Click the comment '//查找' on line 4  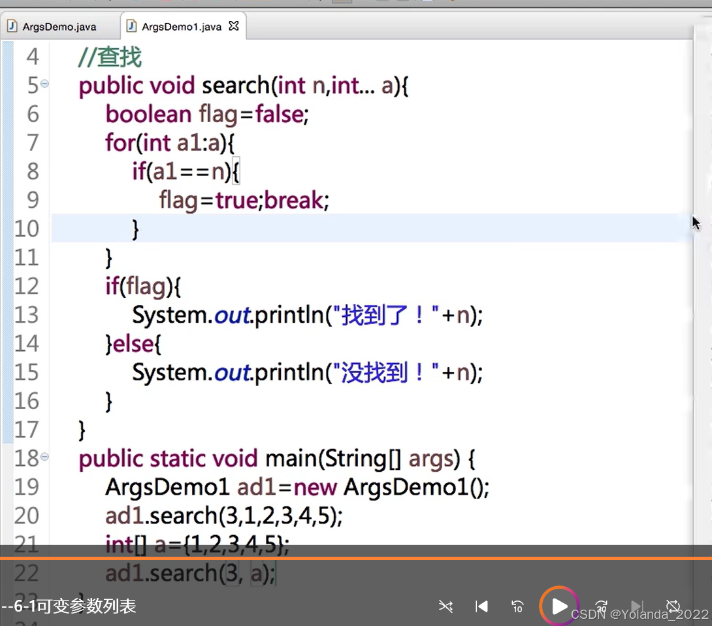coord(110,58)
